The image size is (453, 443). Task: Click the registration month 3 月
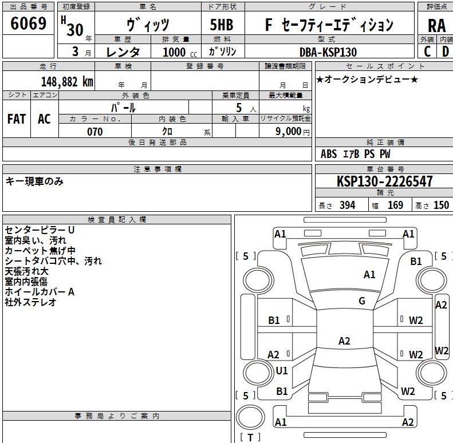(81, 52)
